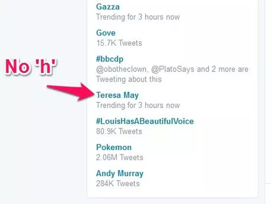Click the 80.9K Tweets count
The image size is (271, 204).
point(119,131)
